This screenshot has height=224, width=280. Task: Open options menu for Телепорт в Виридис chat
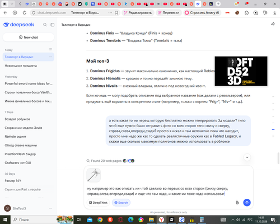[50, 57]
